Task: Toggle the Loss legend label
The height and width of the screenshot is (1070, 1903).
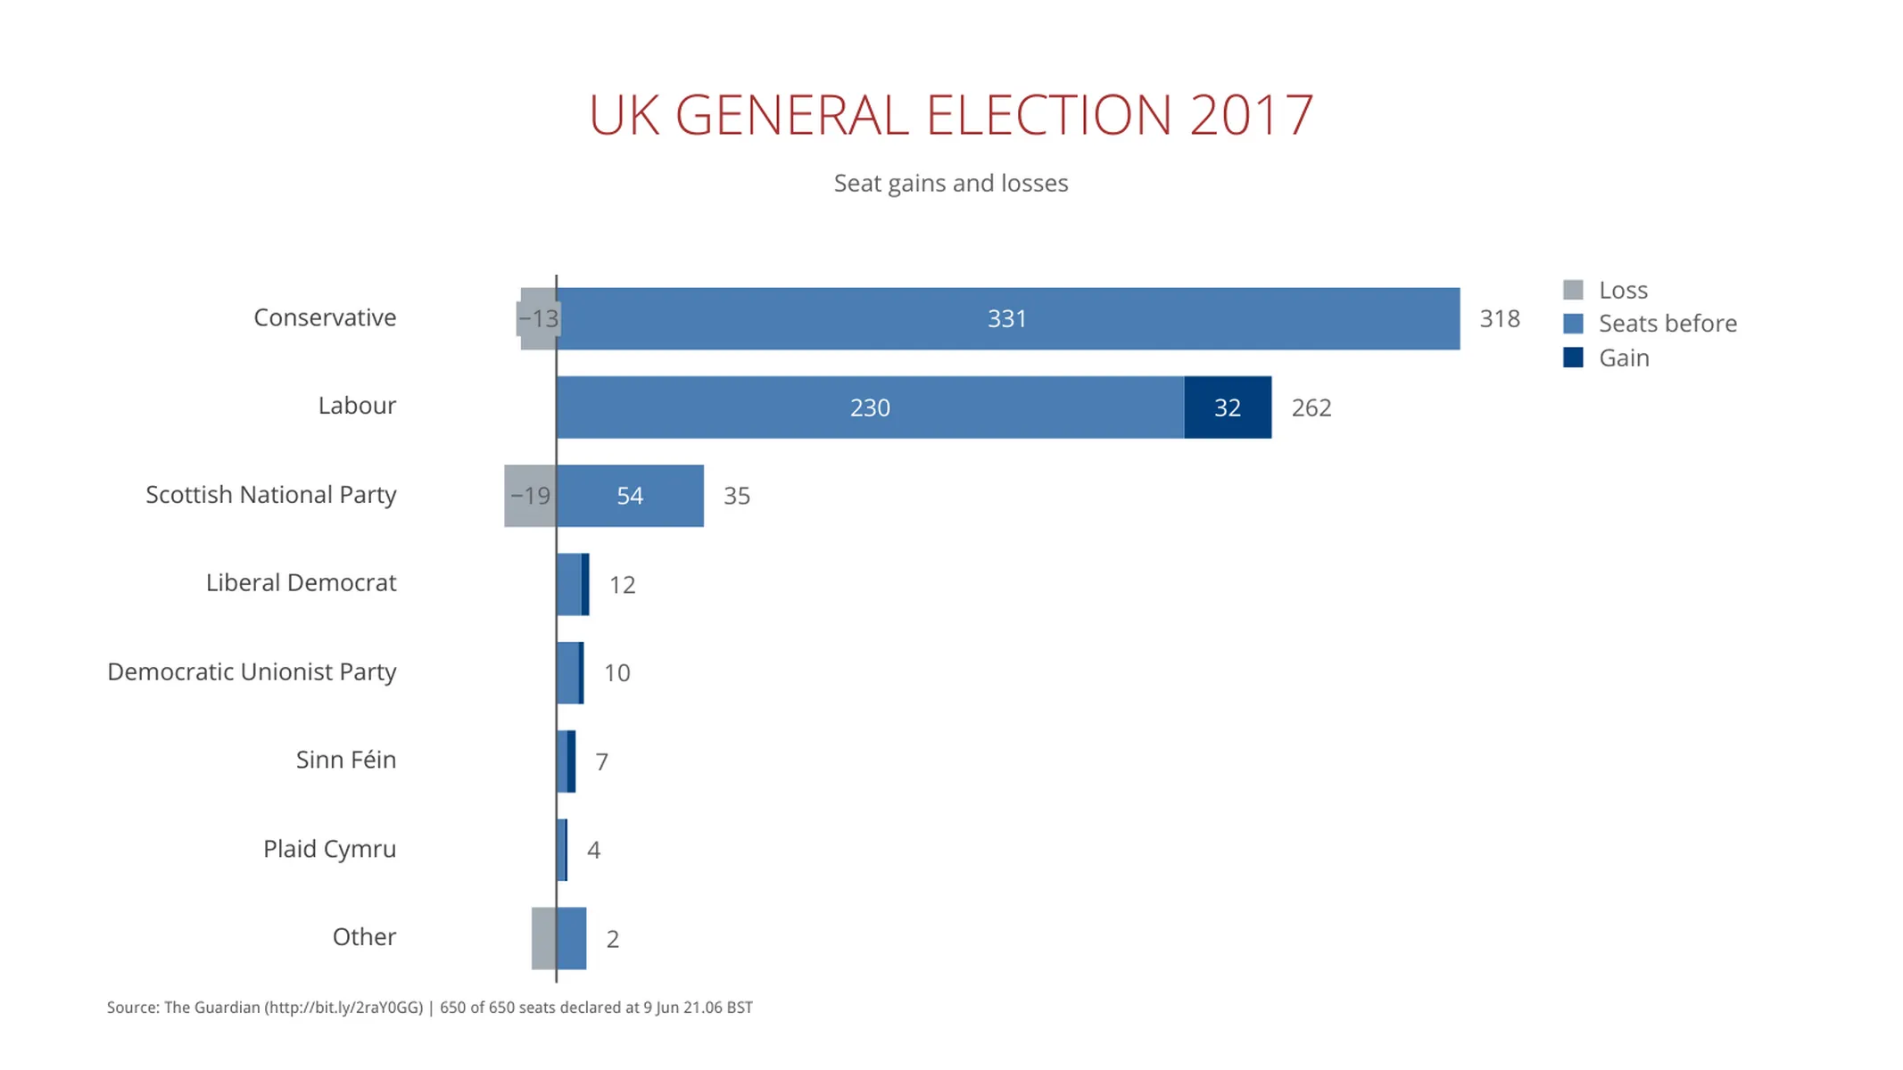Action: [1623, 290]
